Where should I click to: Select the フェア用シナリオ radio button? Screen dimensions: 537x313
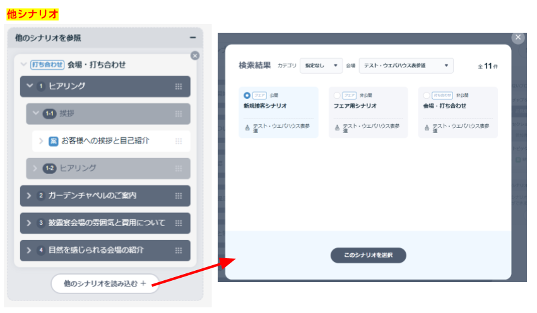point(336,96)
